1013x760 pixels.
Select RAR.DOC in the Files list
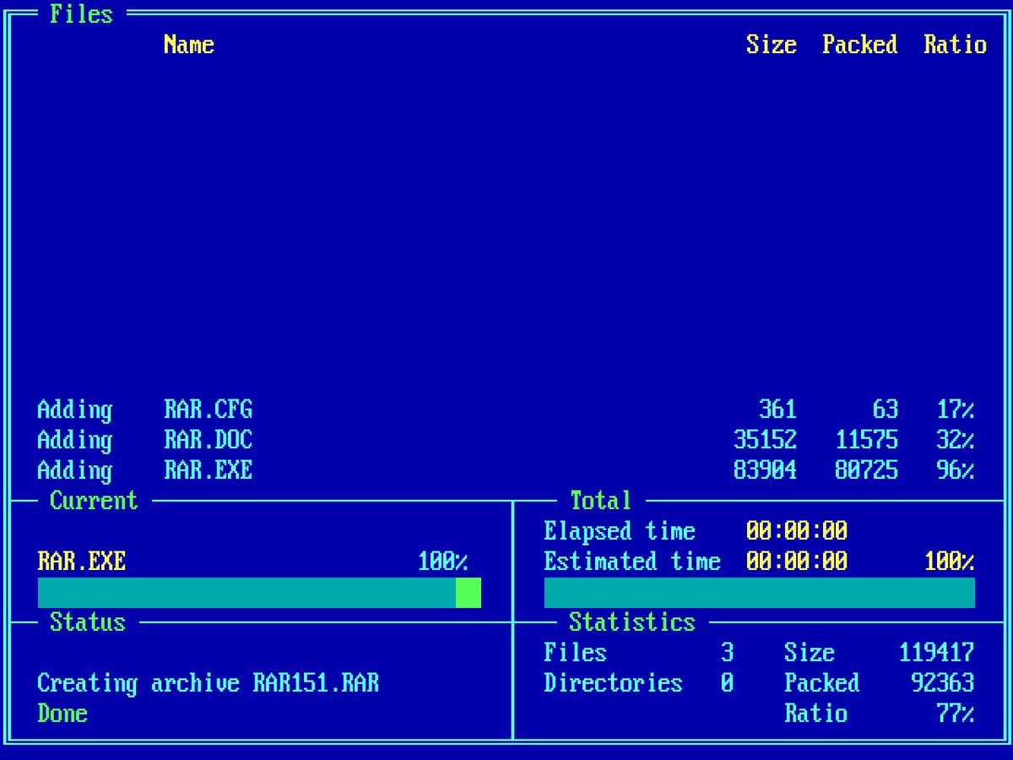coord(209,440)
